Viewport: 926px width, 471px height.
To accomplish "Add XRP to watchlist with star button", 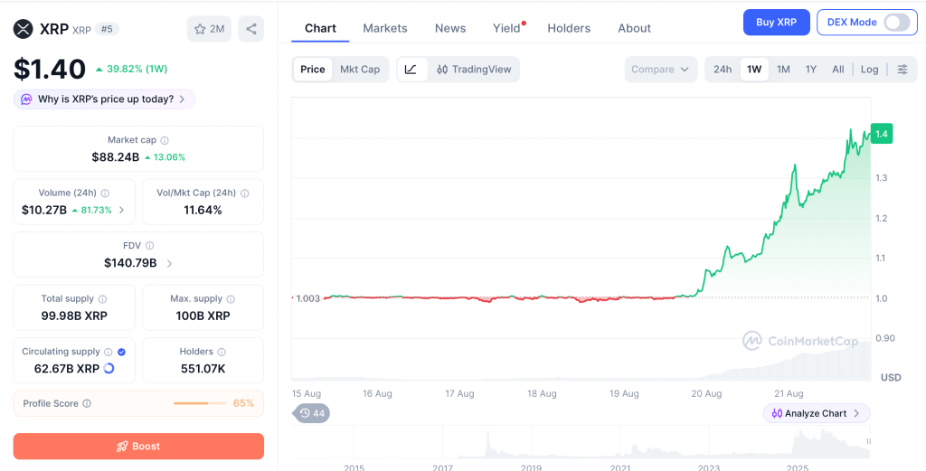I will (x=209, y=29).
